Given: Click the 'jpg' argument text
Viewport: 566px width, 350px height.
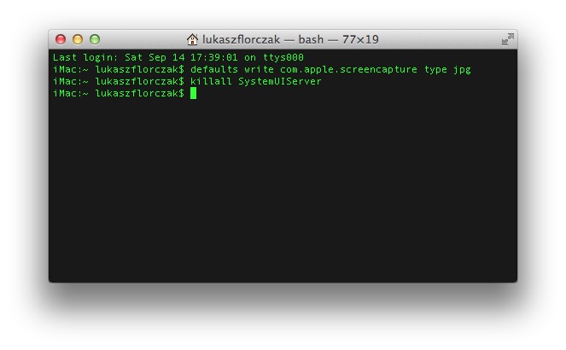Looking at the screenshot, I should pyautogui.click(x=462, y=69).
